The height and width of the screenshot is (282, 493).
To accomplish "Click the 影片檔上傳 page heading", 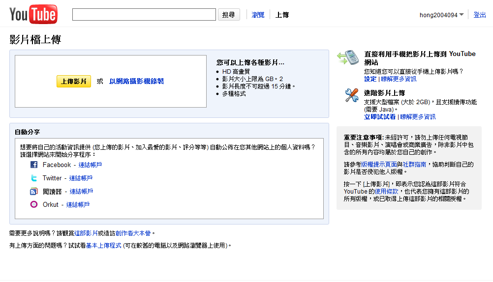I will (35, 40).
